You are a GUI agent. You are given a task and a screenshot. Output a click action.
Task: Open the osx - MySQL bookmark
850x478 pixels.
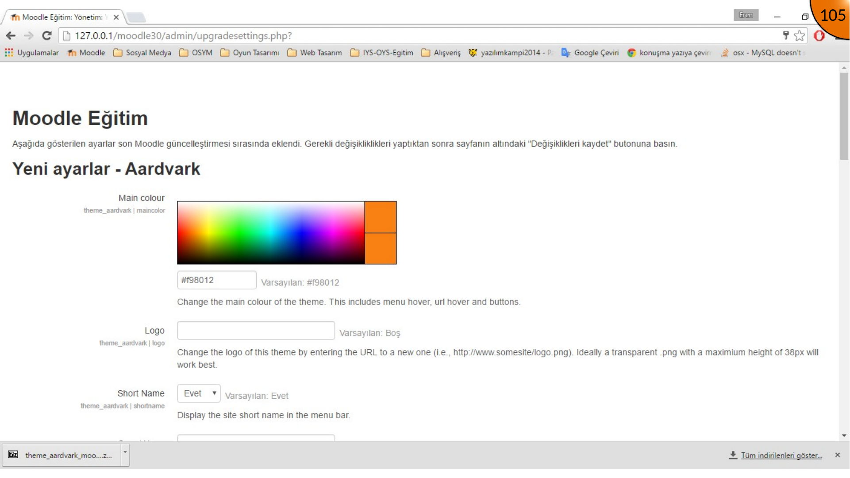[x=763, y=53]
